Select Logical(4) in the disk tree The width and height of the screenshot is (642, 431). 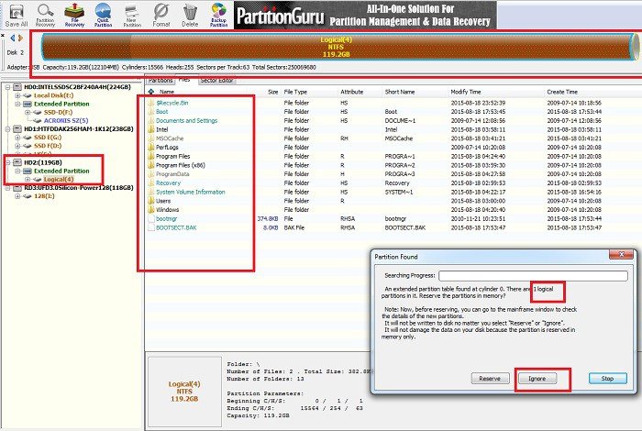tap(59, 179)
